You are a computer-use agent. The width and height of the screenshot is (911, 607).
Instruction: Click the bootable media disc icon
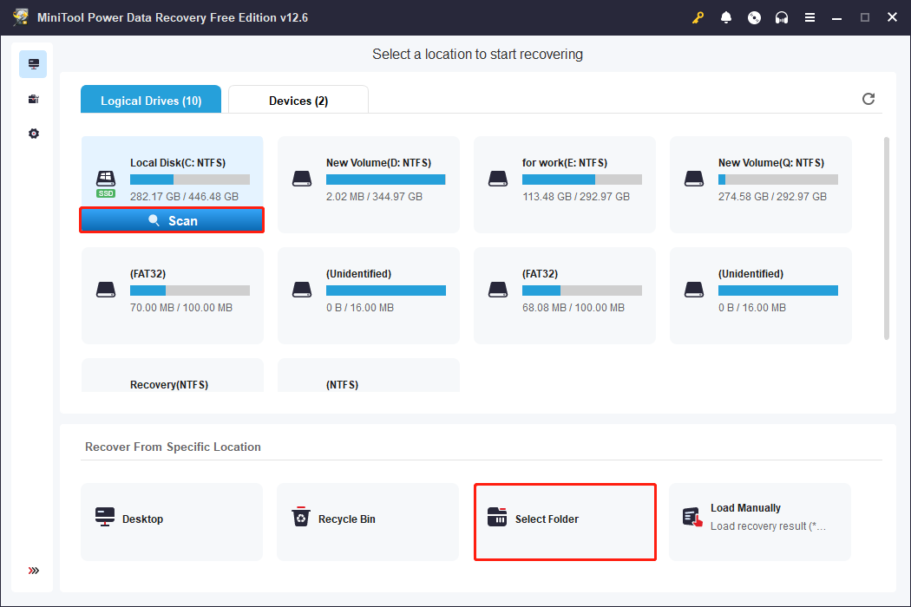(x=754, y=17)
